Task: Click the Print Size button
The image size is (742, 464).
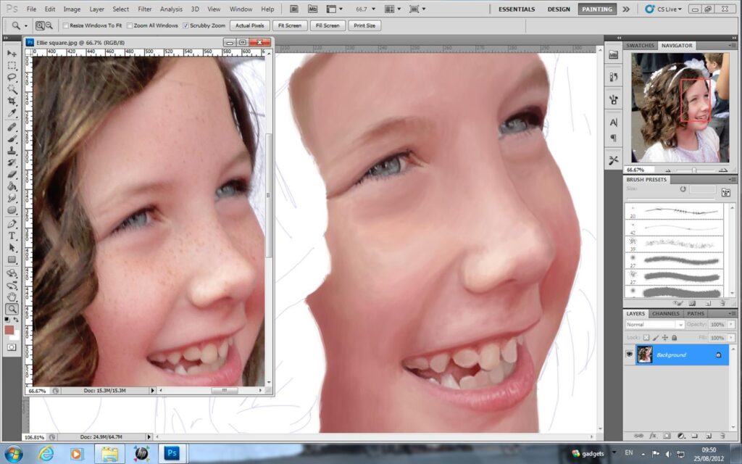Action: point(364,25)
